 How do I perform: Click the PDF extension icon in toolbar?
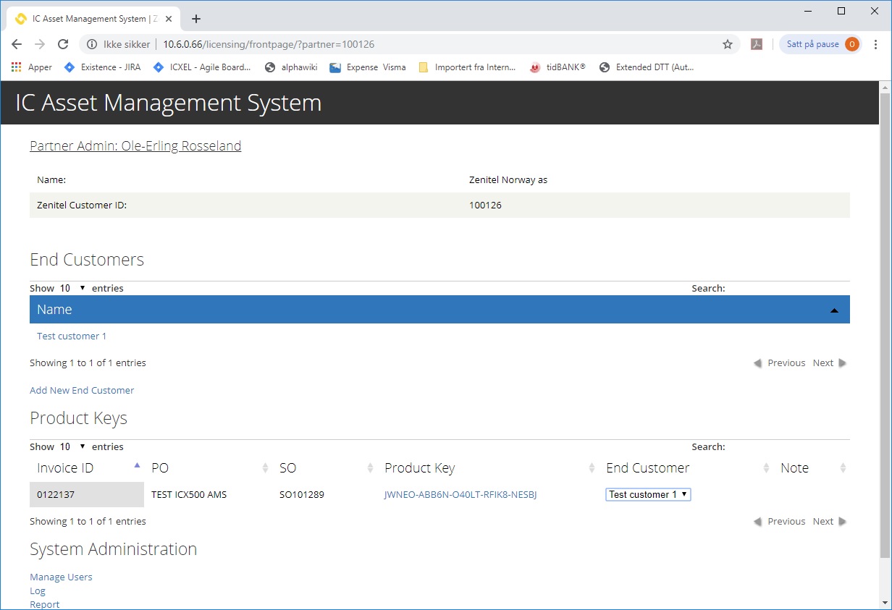point(757,44)
